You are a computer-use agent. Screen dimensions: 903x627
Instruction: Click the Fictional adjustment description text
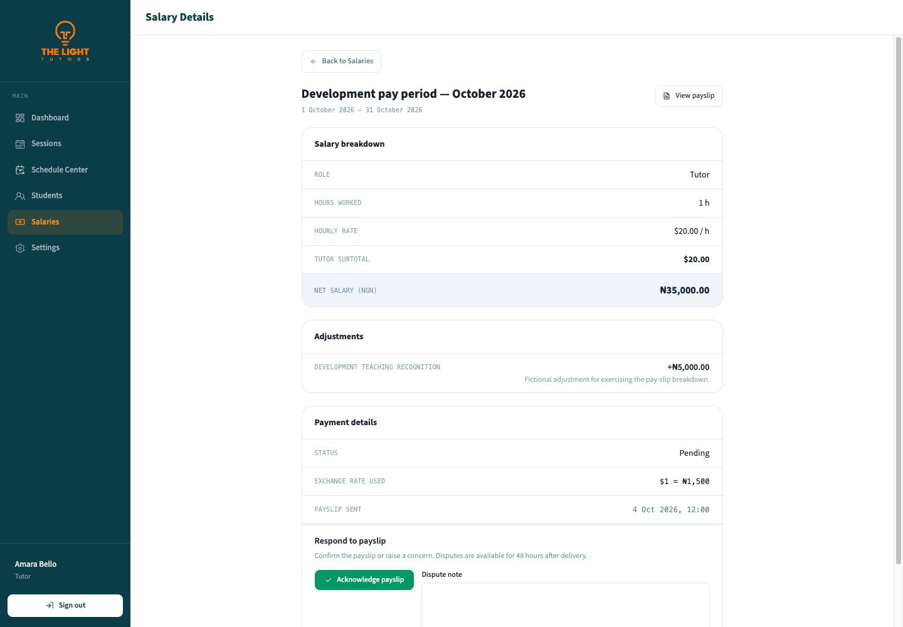pos(617,380)
